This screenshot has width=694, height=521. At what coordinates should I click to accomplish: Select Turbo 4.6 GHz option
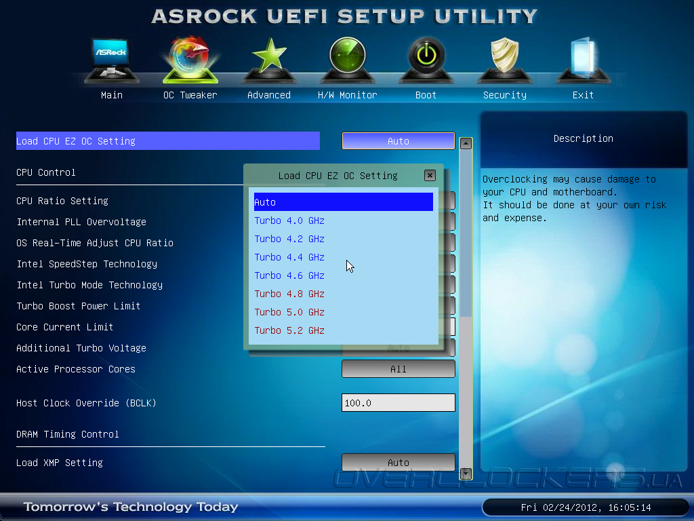coord(289,275)
